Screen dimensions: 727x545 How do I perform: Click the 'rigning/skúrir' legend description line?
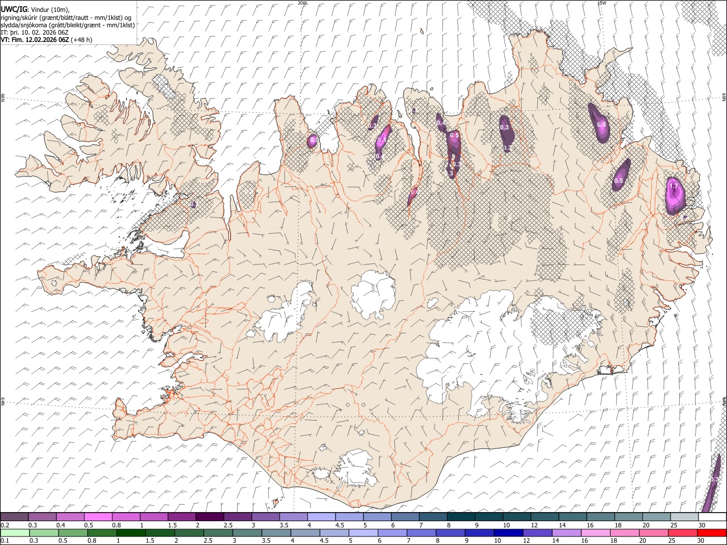pos(67,17)
